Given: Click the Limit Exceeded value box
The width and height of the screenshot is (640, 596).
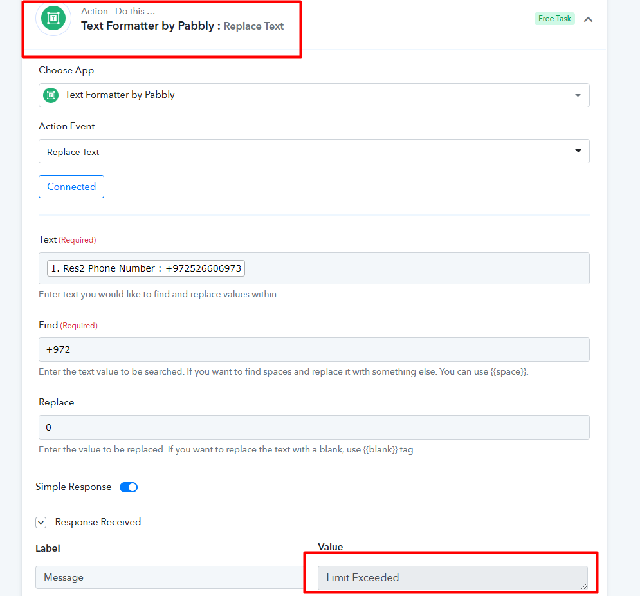Looking at the screenshot, I should pyautogui.click(x=453, y=577).
